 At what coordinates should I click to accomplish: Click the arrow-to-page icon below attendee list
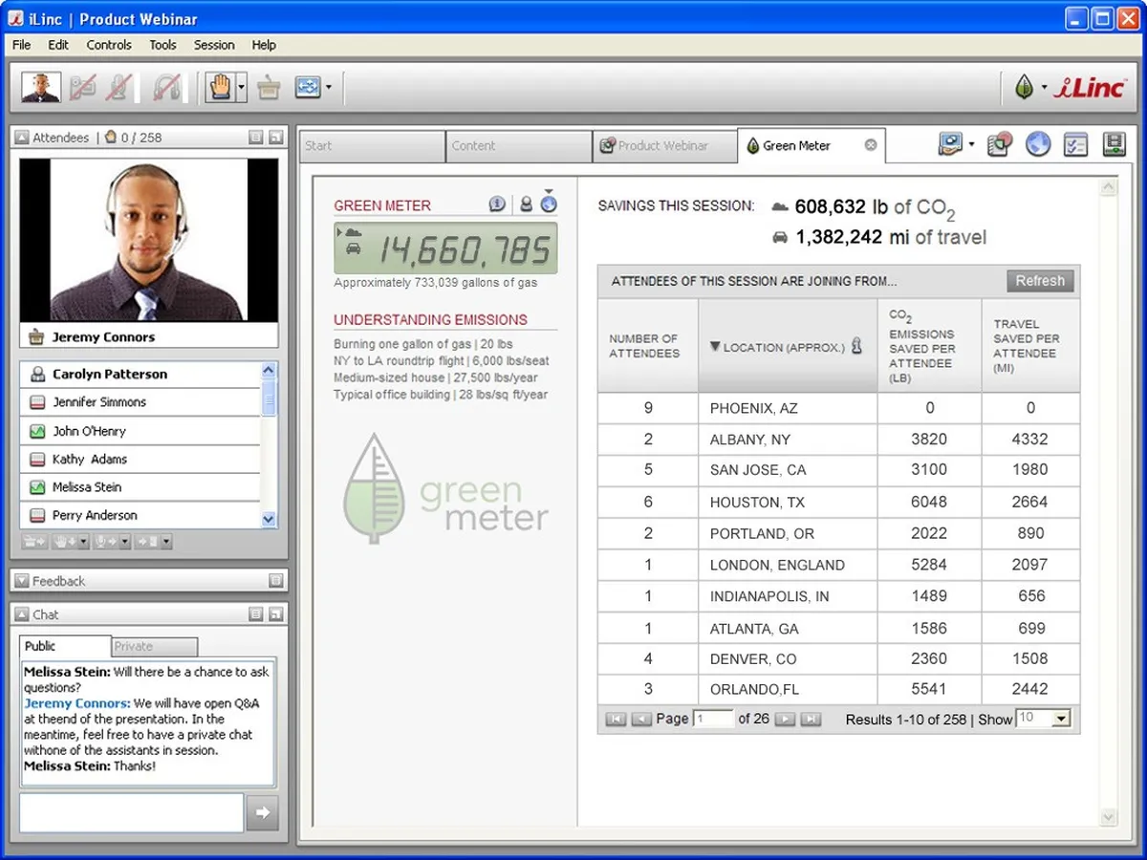[x=146, y=542]
